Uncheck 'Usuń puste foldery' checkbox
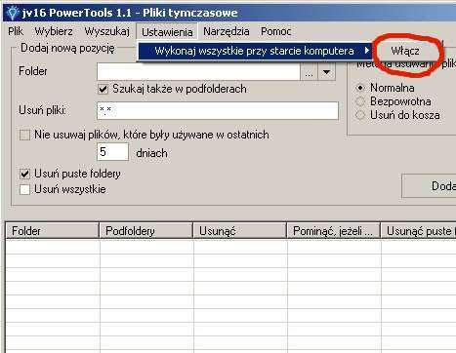 pyautogui.click(x=25, y=174)
